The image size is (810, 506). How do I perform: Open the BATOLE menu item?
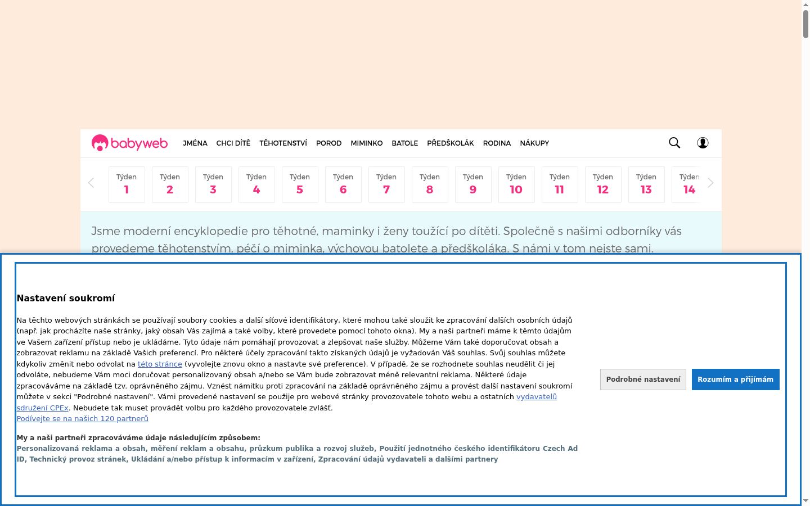pos(405,143)
